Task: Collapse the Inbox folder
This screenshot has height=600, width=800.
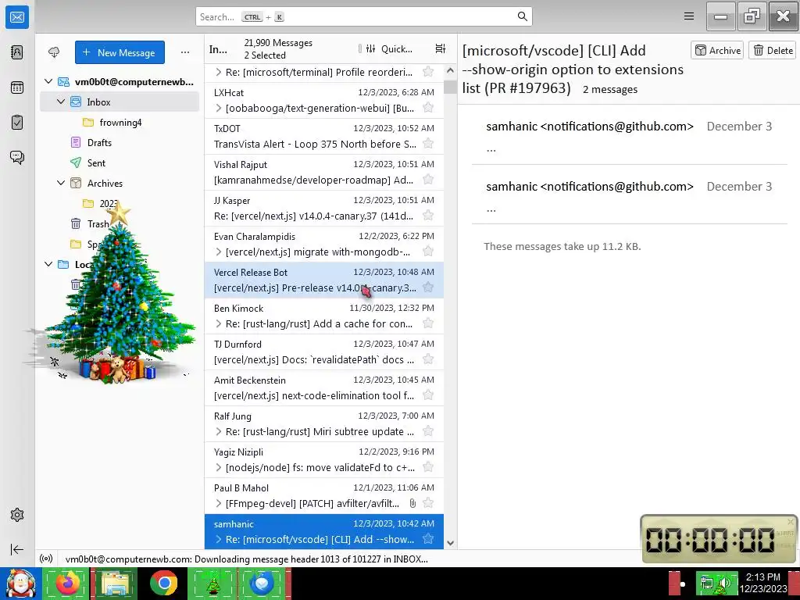Action: click(x=61, y=102)
